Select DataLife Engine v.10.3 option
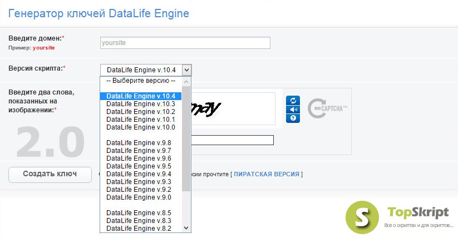 (141, 104)
